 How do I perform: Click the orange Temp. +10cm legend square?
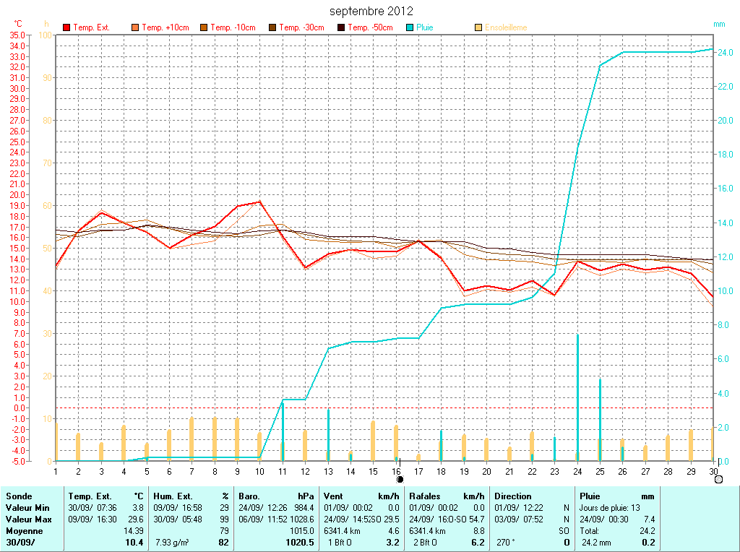(135, 27)
